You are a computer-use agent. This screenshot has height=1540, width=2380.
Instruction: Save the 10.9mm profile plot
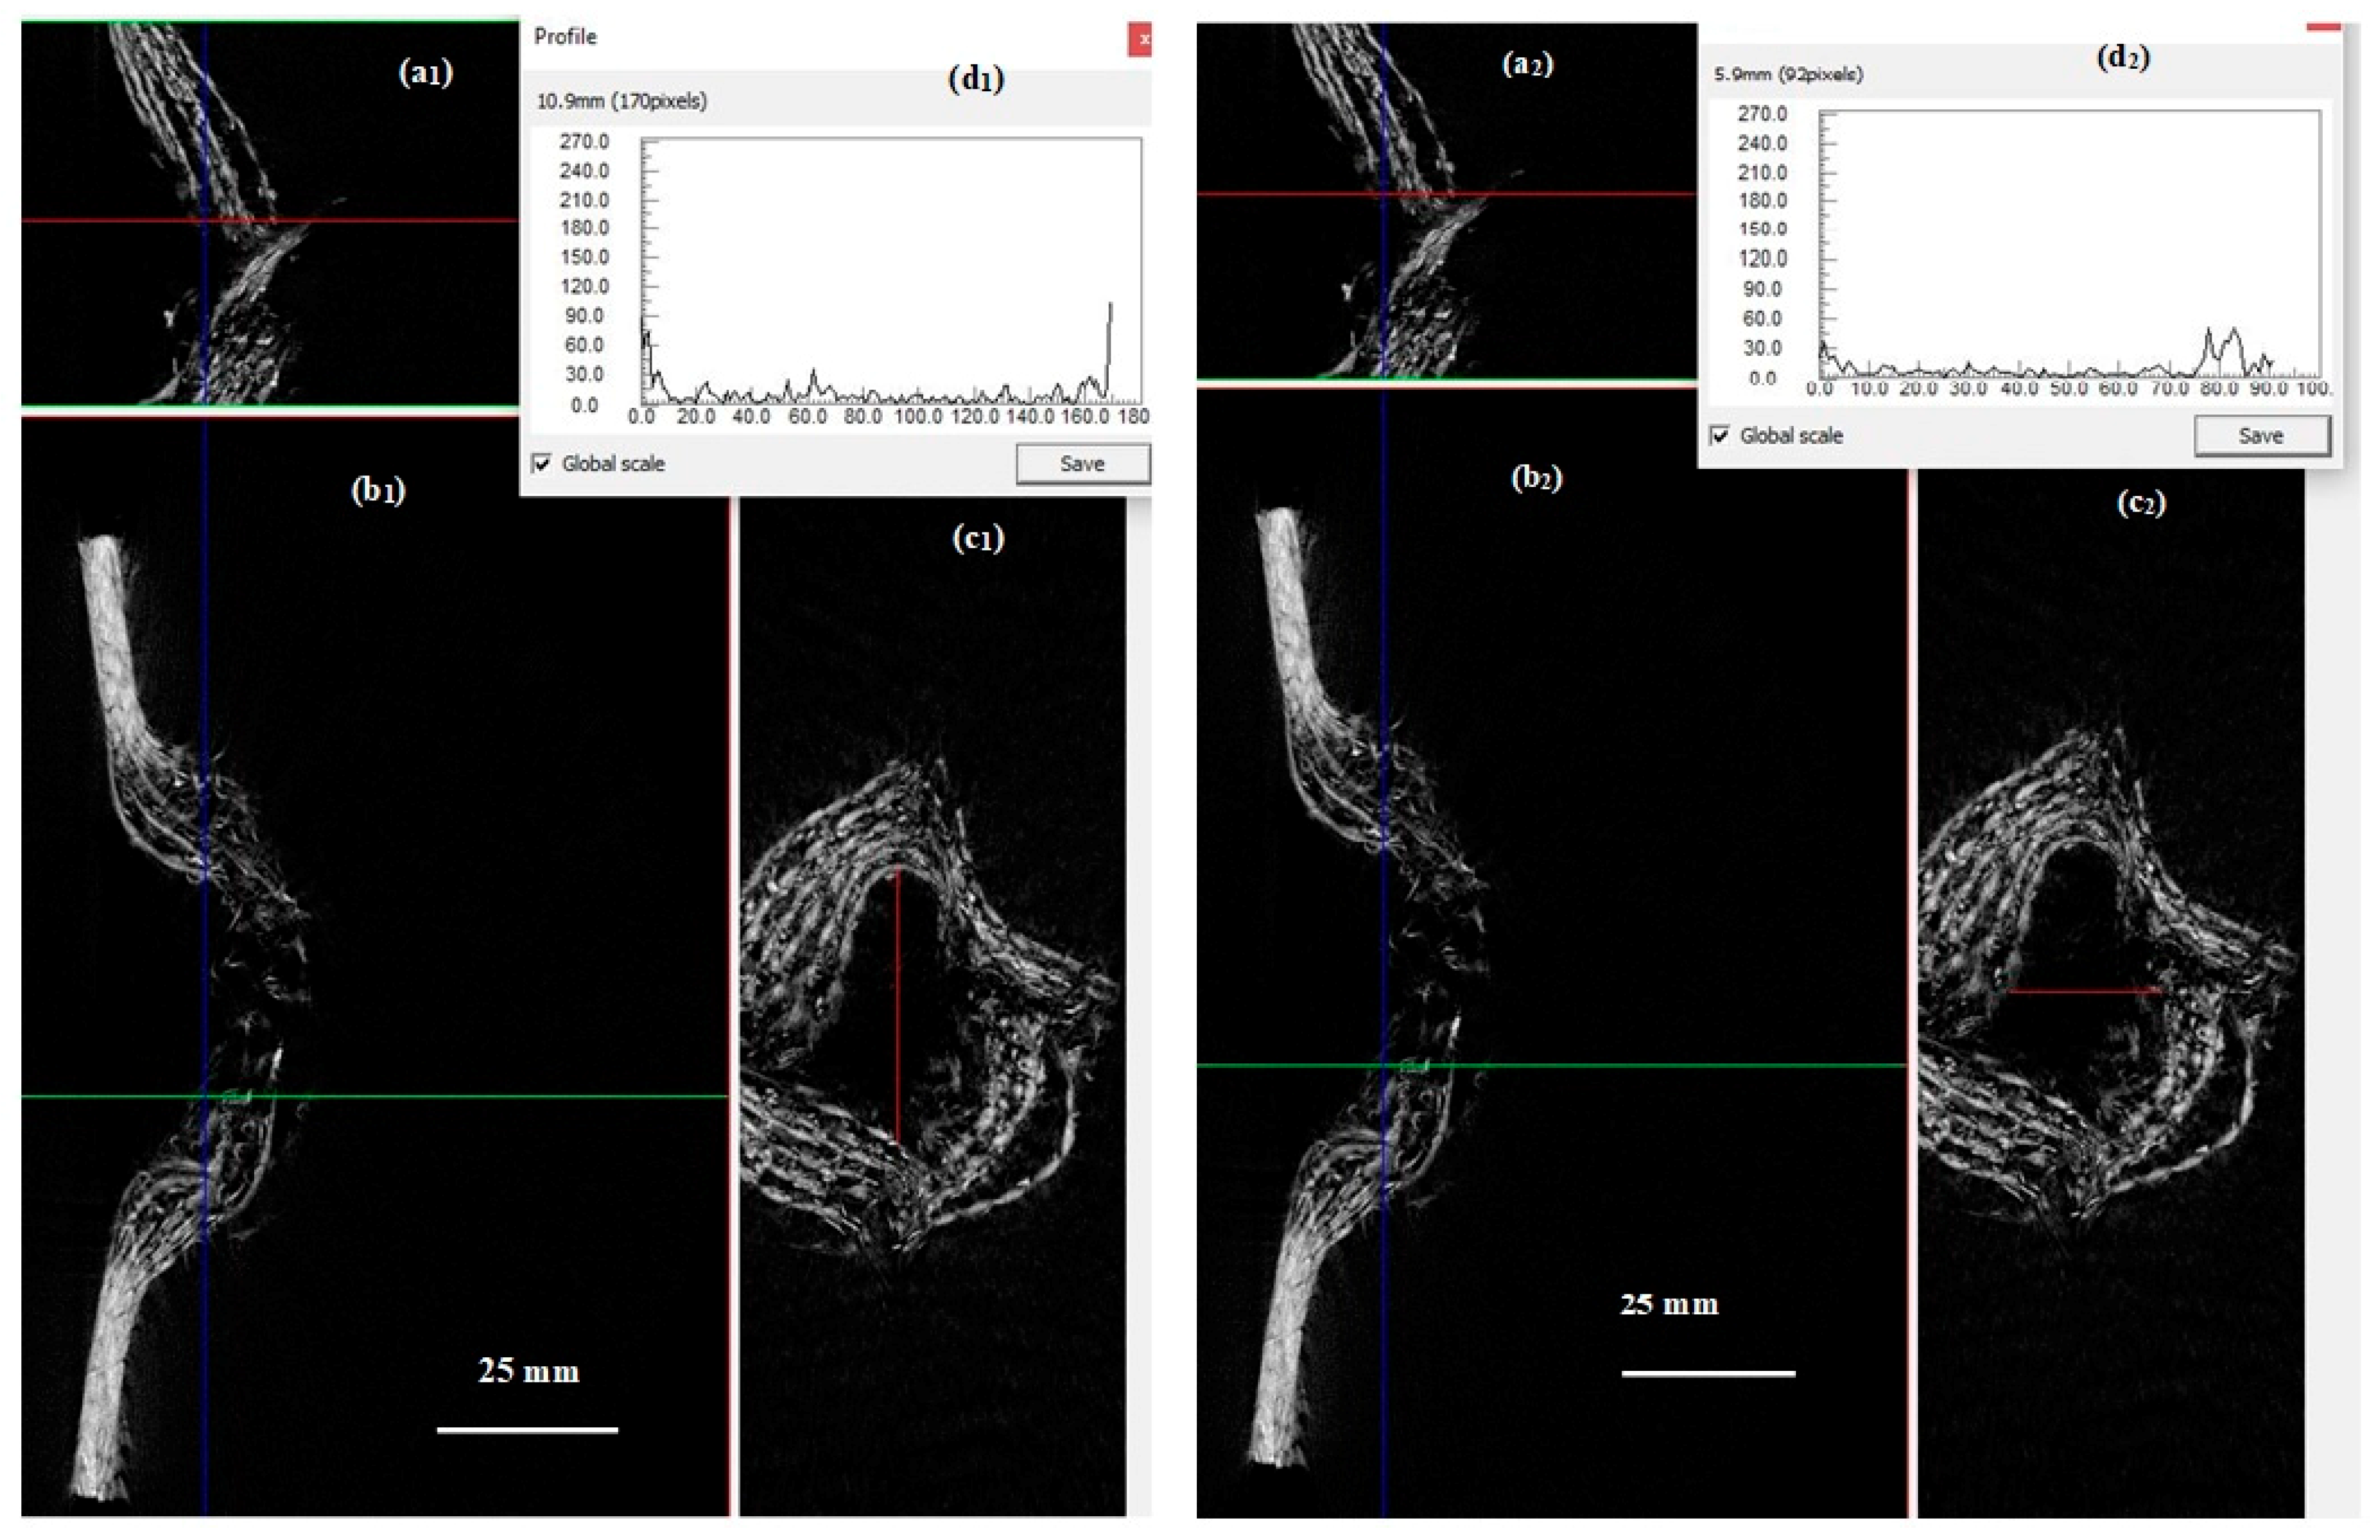(1082, 464)
